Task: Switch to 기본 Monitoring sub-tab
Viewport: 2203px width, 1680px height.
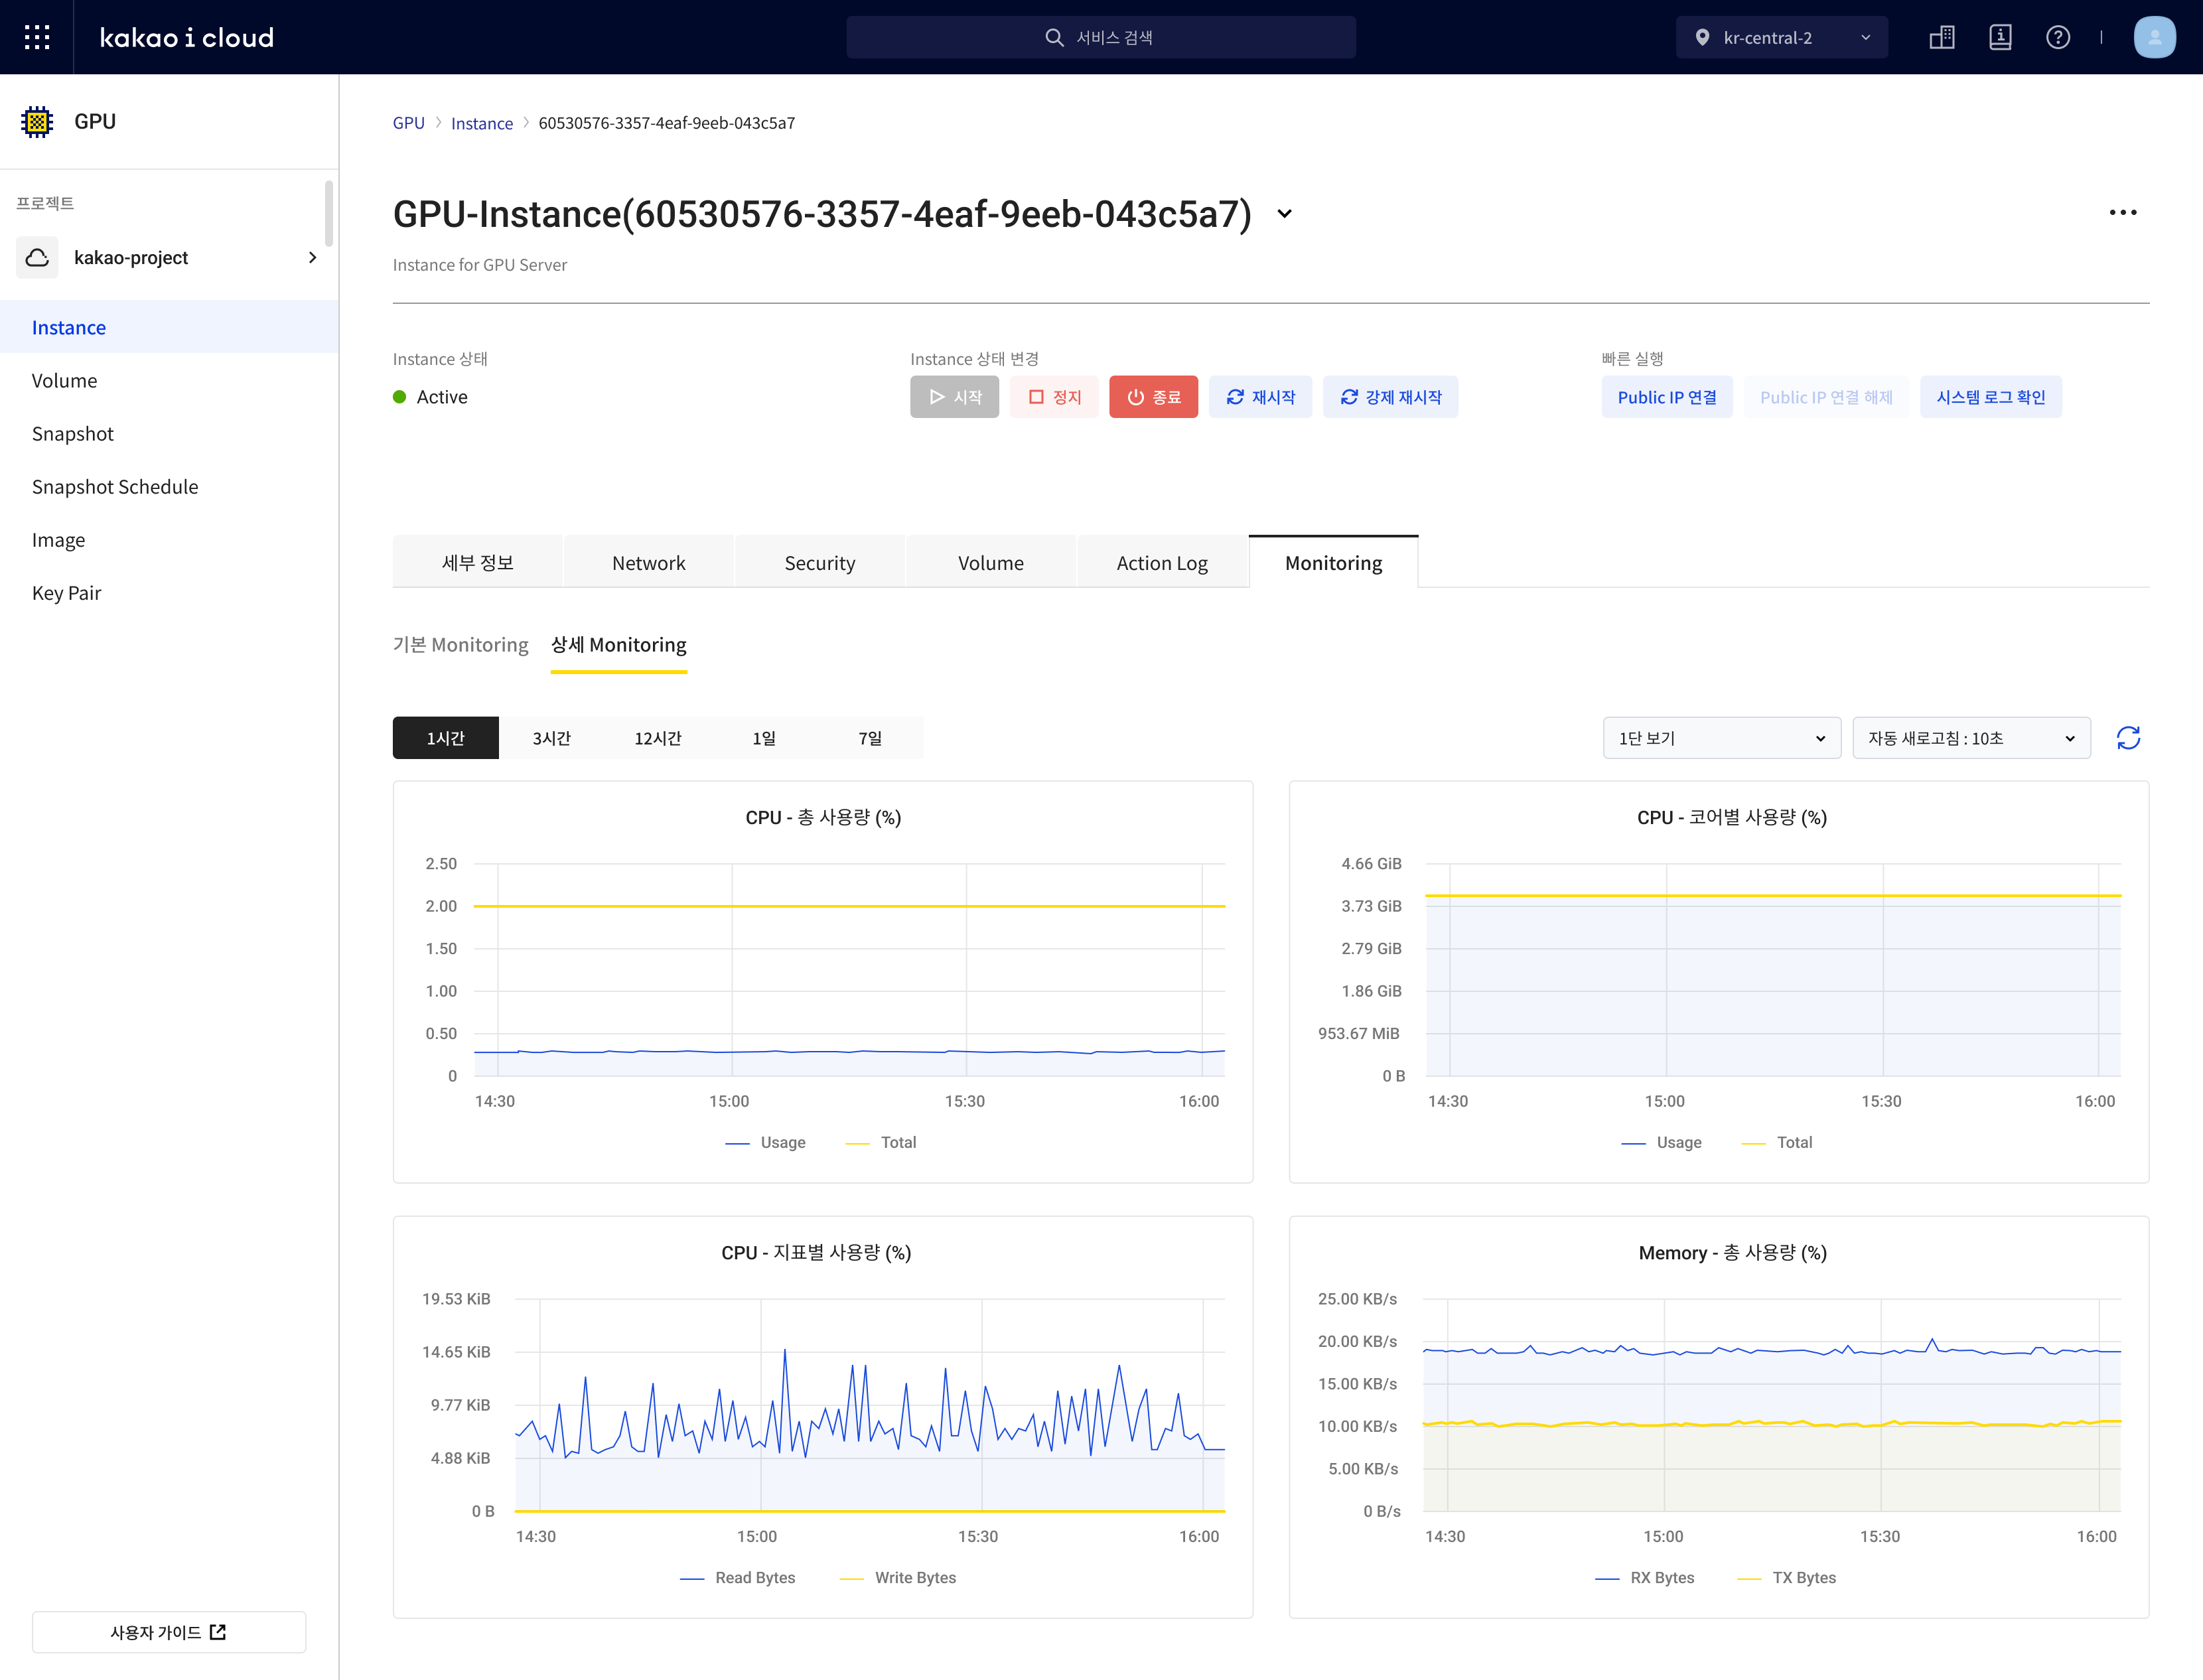Action: click(x=460, y=645)
